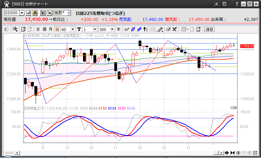Open the 300 bar count dropdown
The height and width of the screenshot is (158, 261).
click(x=112, y=29)
